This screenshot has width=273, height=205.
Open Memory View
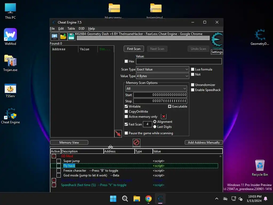click(69, 143)
